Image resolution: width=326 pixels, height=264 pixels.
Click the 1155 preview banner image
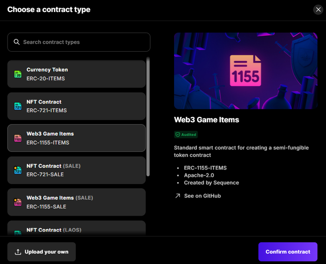pos(246,70)
